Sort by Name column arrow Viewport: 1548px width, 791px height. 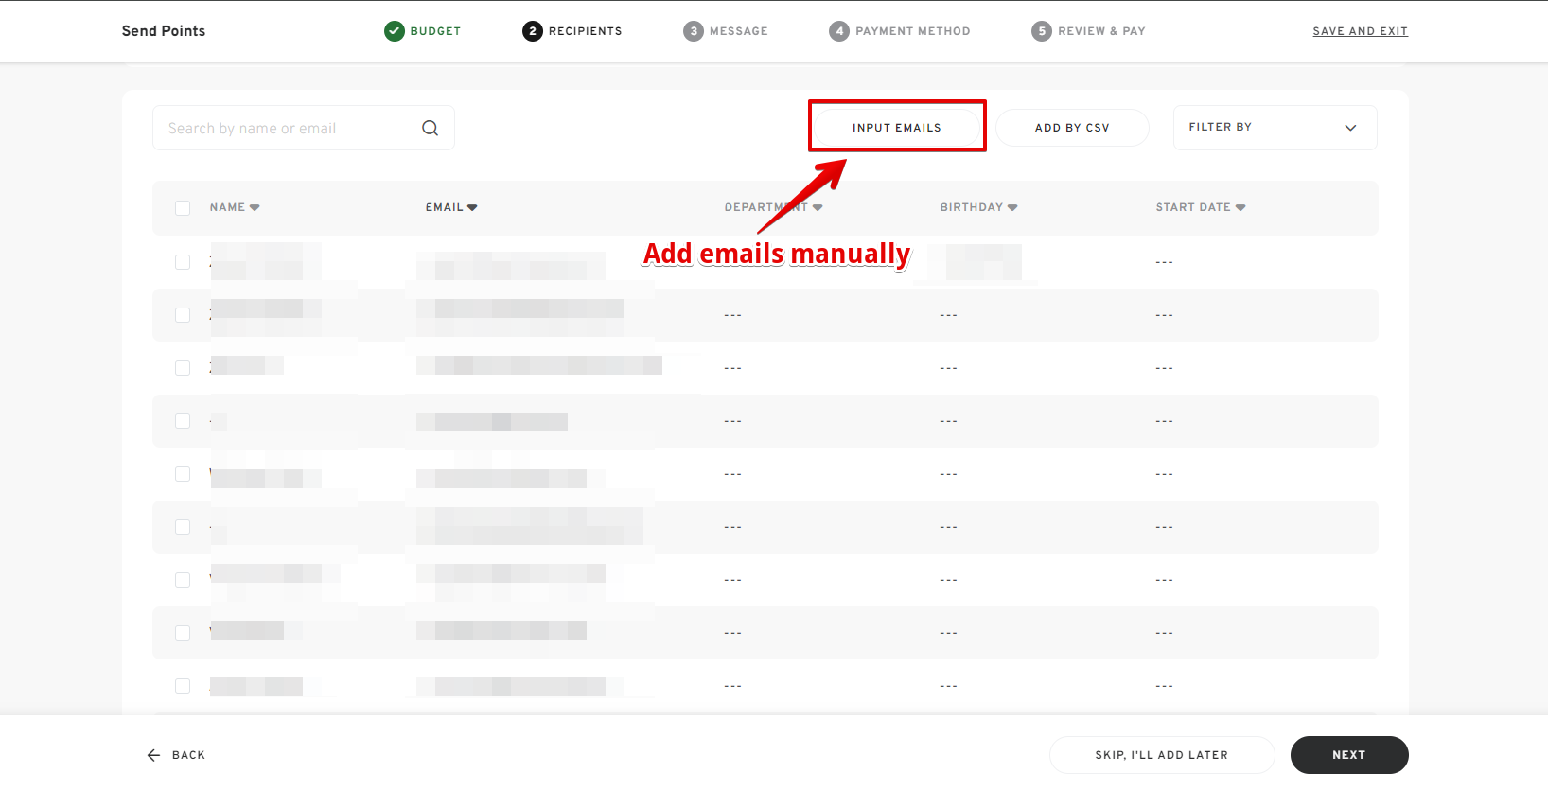click(255, 207)
